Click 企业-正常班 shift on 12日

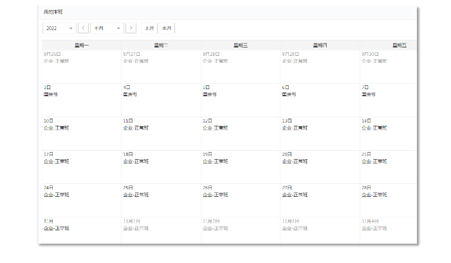pos(216,128)
